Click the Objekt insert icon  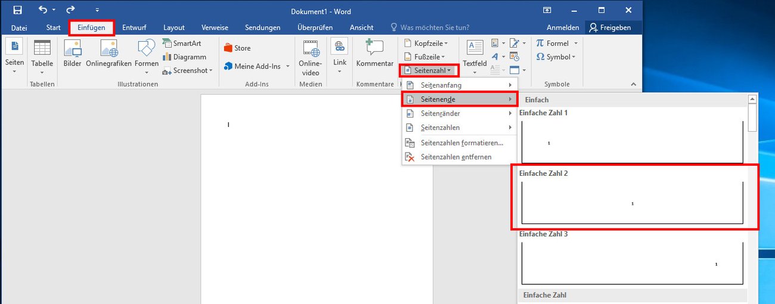pos(517,70)
